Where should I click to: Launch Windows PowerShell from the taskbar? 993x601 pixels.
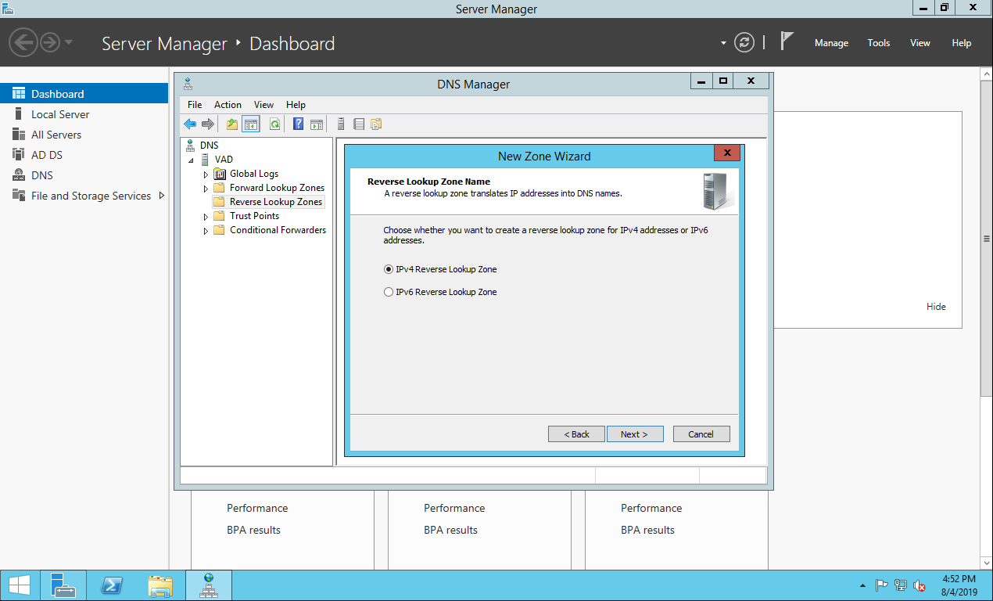pos(112,585)
